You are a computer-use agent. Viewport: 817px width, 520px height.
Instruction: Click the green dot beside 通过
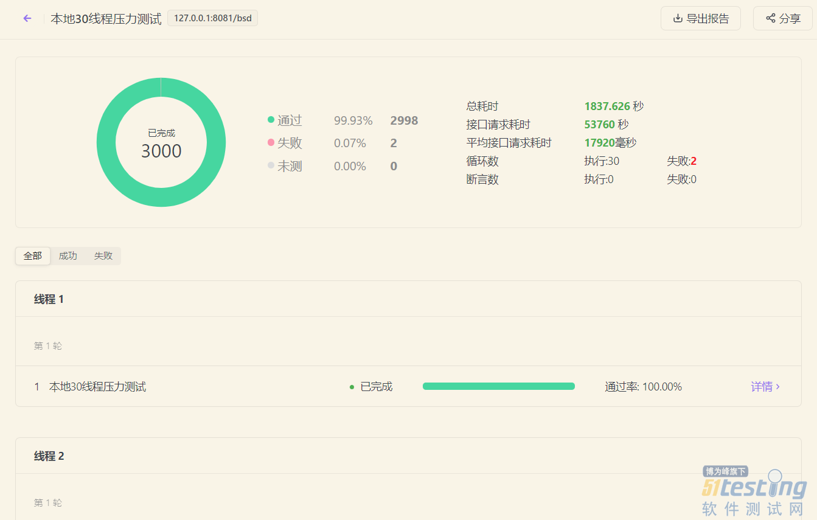tap(271, 120)
